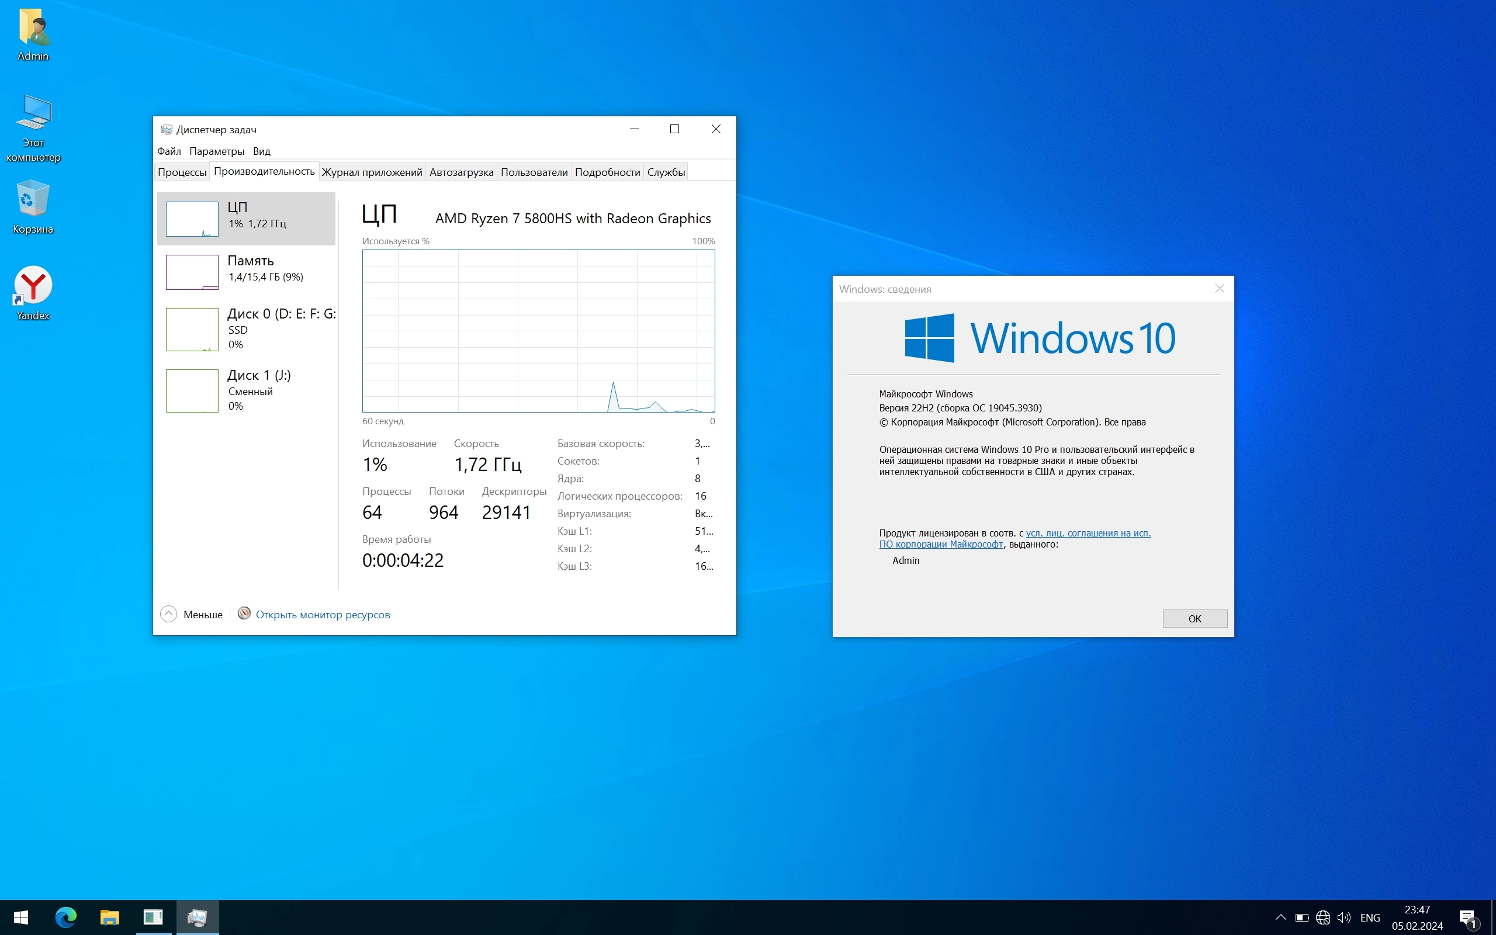The width and height of the screenshot is (1496, 935).
Task: Click the Windows Start button
Action: pyautogui.click(x=21, y=917)
